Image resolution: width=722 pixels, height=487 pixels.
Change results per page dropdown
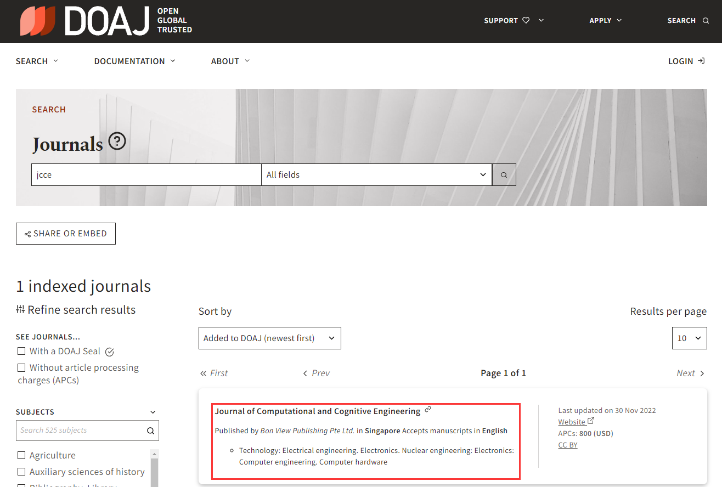[689, 338]
